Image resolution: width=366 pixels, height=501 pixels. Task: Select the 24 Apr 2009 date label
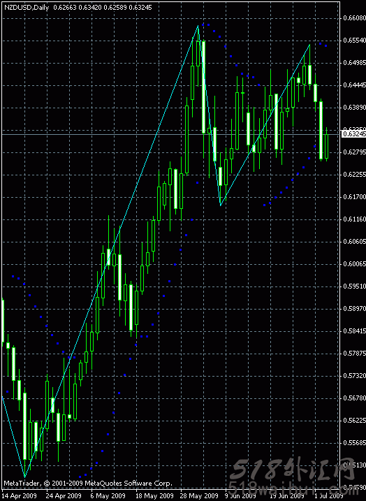tap(64, 496)
